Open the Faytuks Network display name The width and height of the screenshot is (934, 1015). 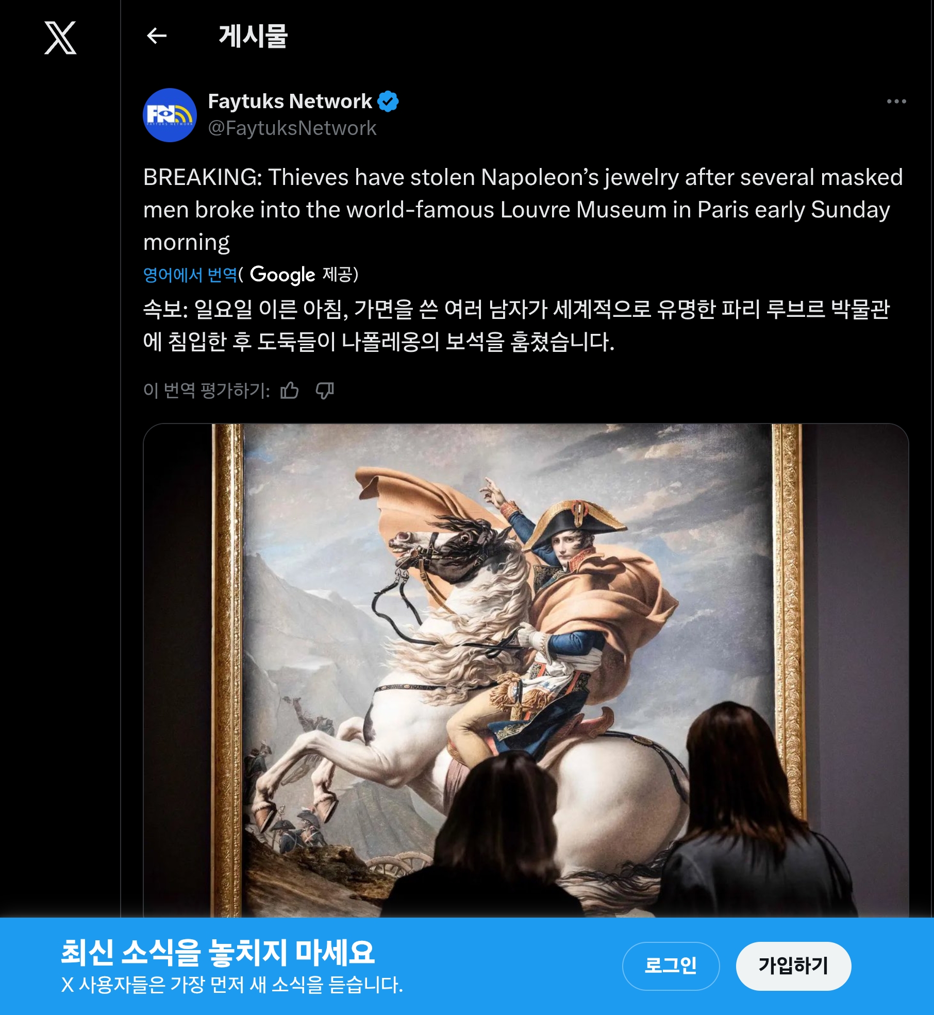(290, 102)
